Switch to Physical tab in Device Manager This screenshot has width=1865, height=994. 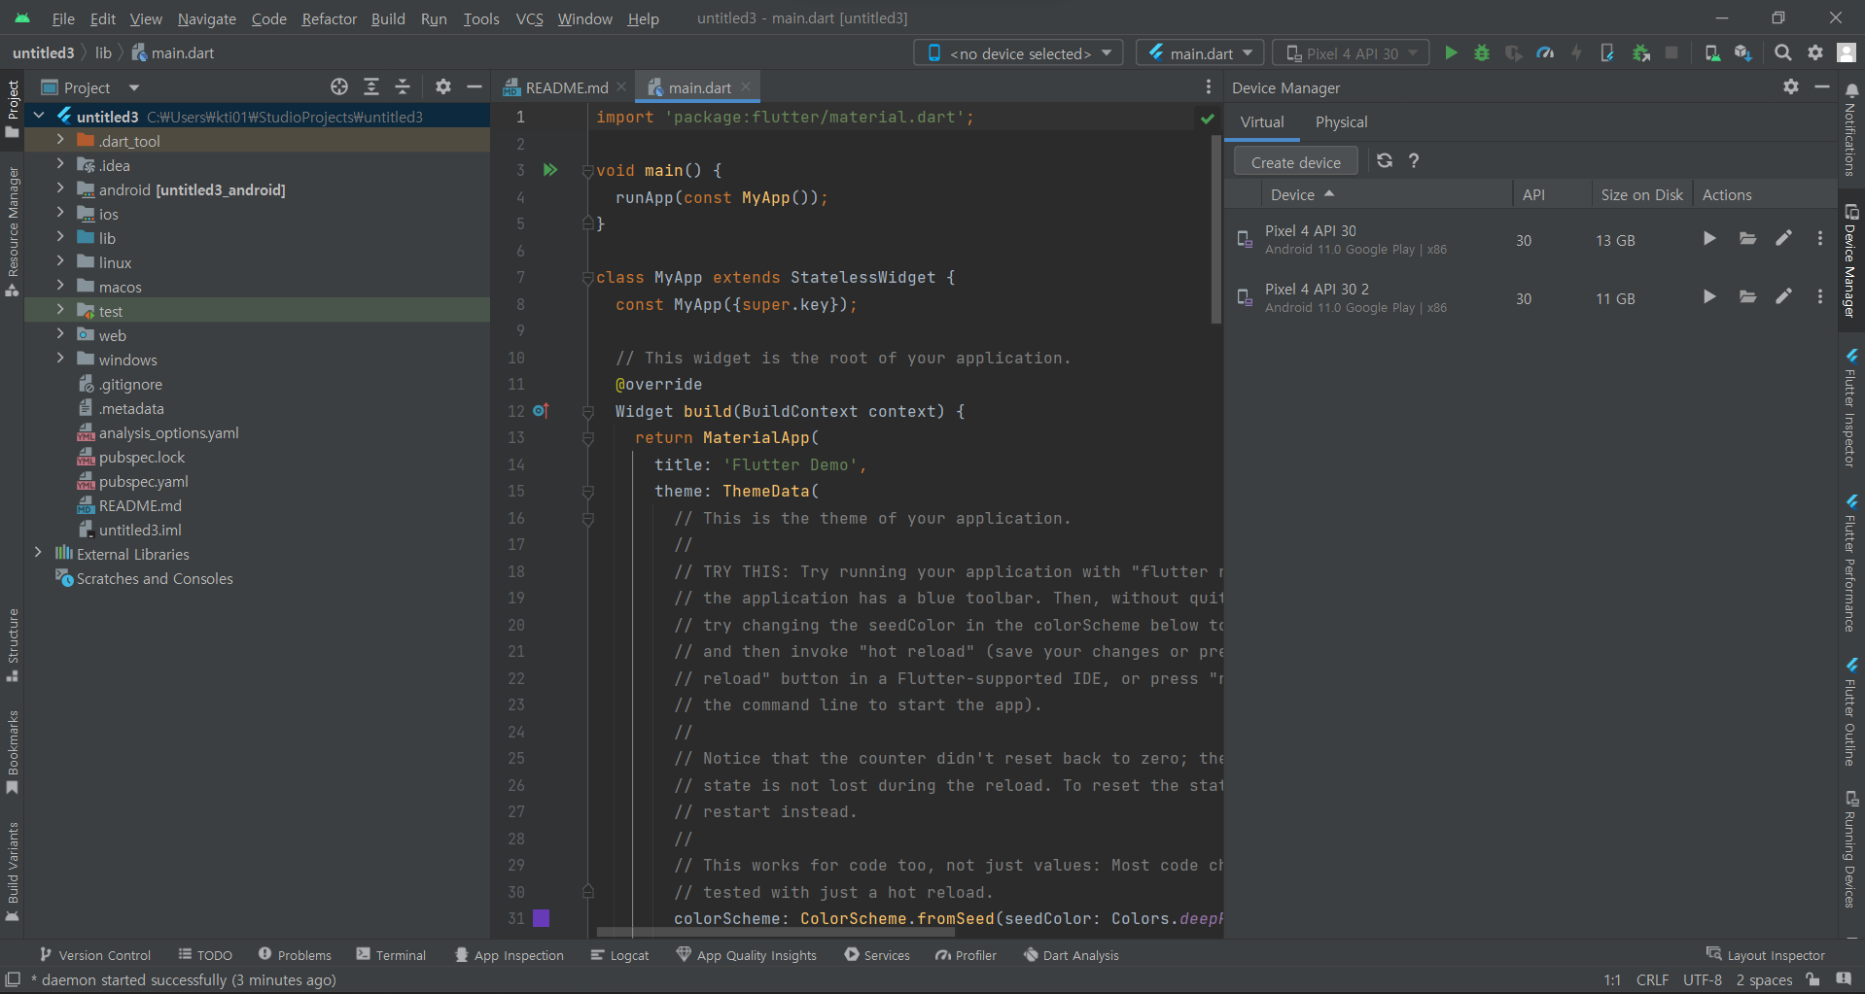point(1341,121)
